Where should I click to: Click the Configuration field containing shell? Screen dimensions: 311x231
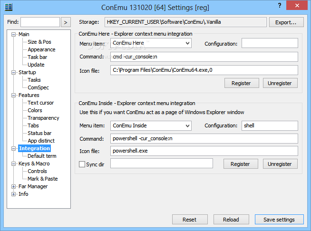(x=270, y=125)
